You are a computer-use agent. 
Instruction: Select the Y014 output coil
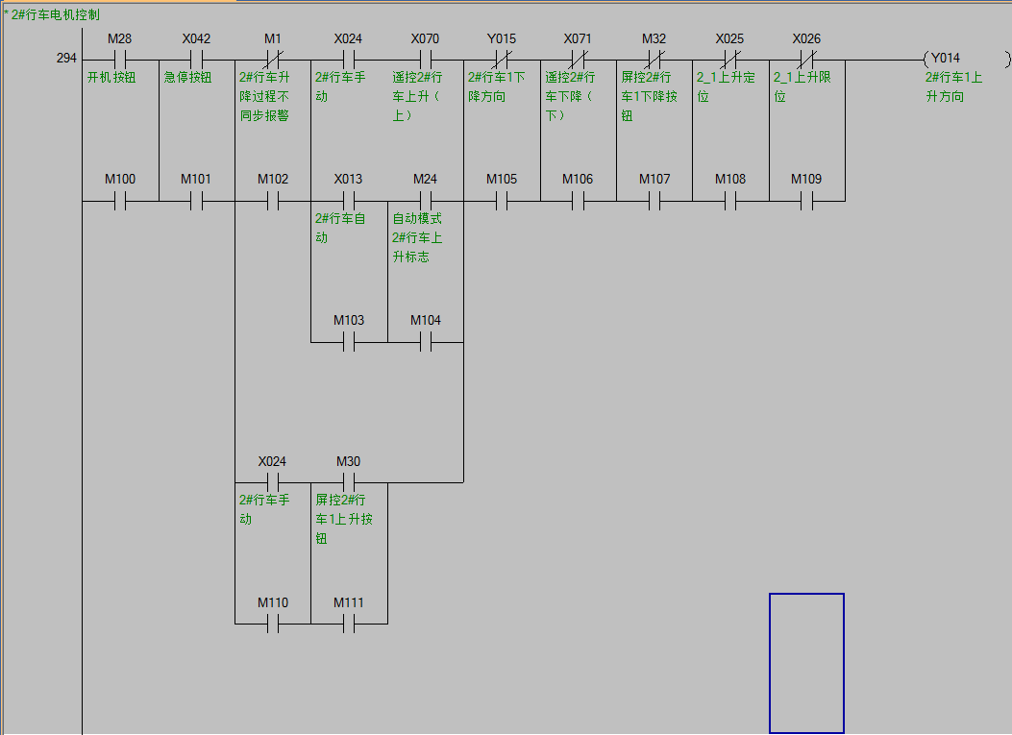pyautogui.click(x=964, y=60)
